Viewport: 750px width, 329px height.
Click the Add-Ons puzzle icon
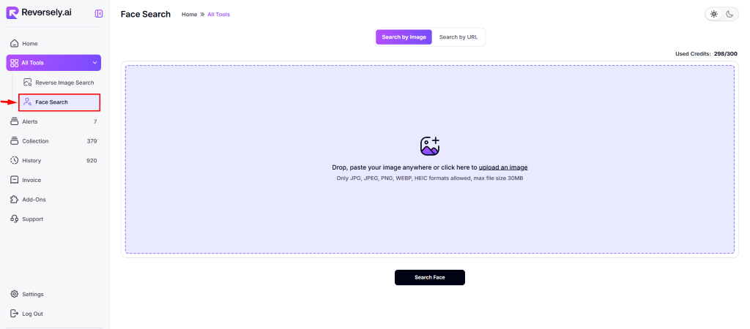(x=15, y=200)
